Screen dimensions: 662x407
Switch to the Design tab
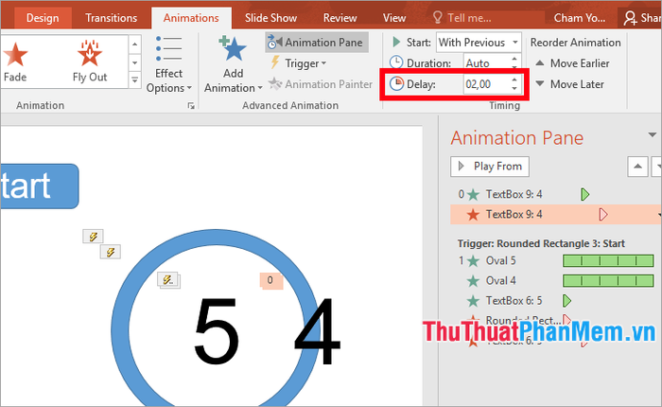point(43,18)
